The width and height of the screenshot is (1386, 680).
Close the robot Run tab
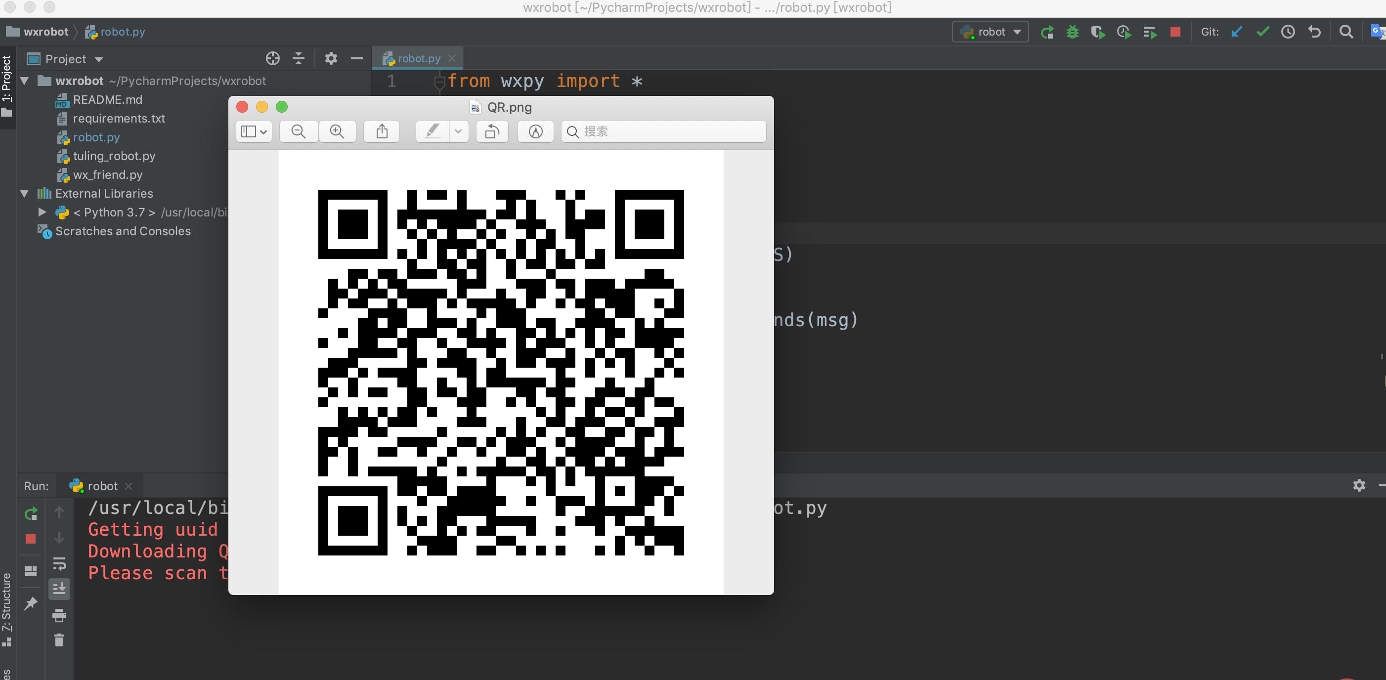tap(129, 486)
